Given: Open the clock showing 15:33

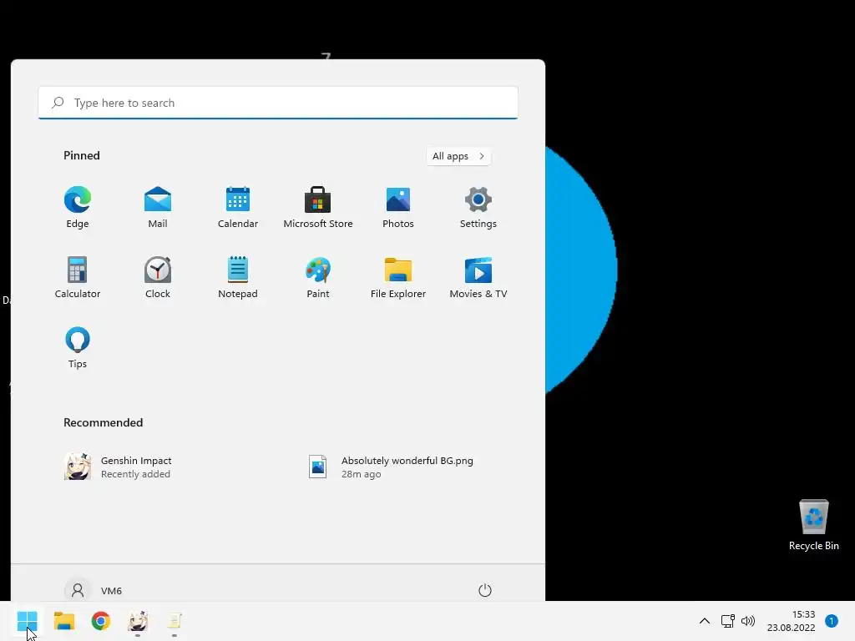Looking at the screenshot, I should coord(792,621).
